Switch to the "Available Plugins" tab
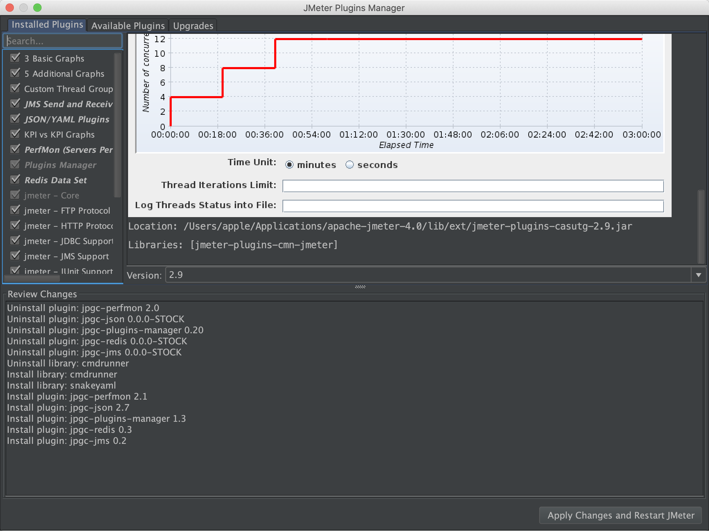Screen dimensions: 709x531 [127, 25]
